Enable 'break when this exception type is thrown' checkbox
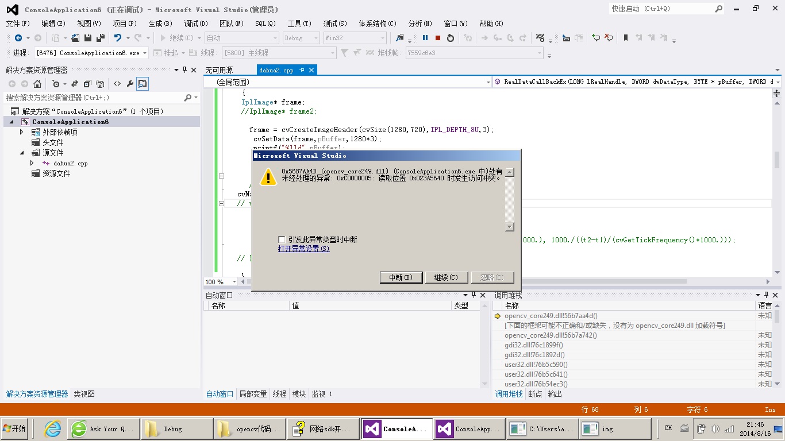 (282, 239)
